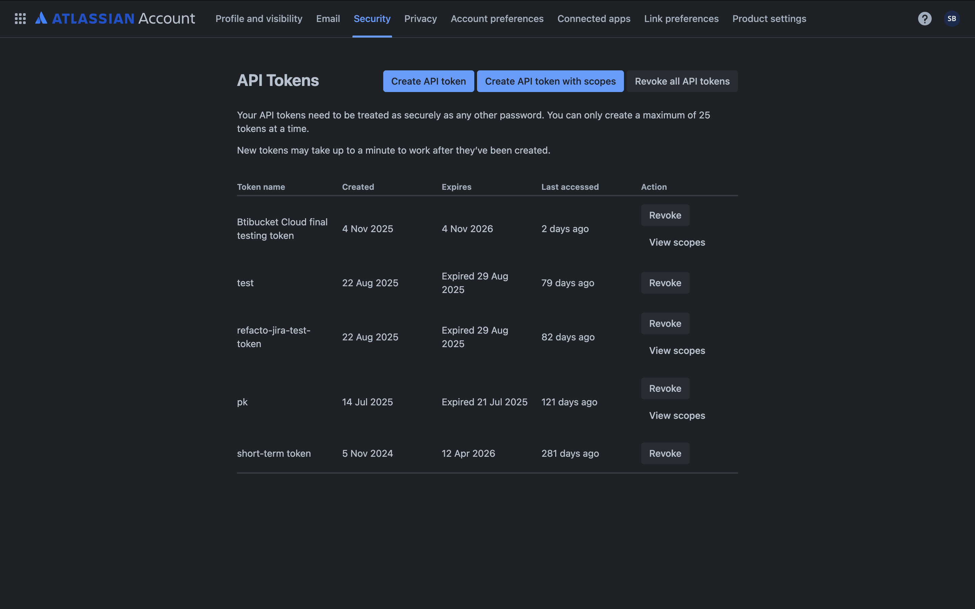View scopes for the pk token

[676, 415]
